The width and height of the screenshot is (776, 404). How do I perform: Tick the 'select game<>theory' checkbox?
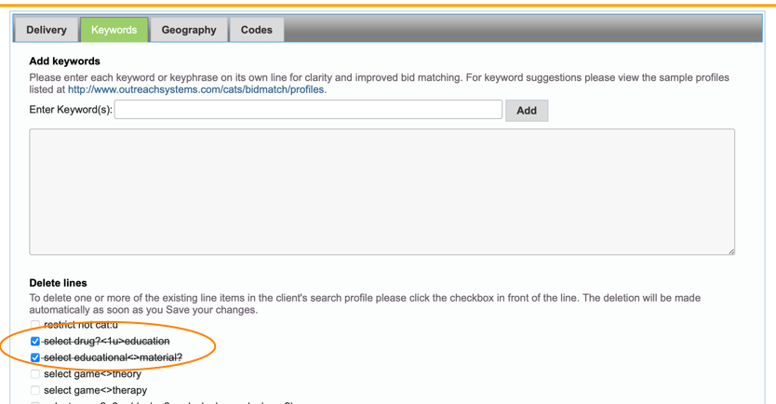point(35,374)
